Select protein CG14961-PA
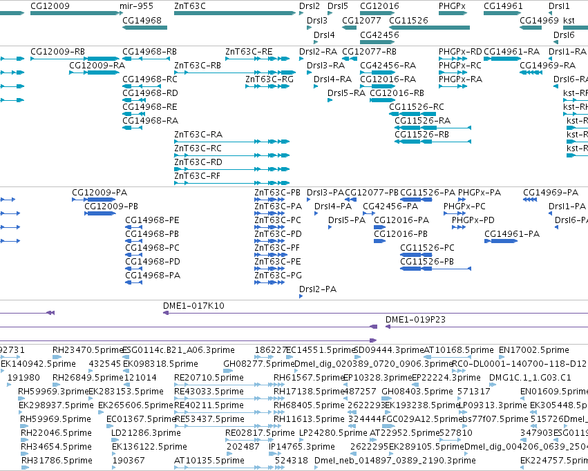The image size is (588, 471). pos(501,241)
